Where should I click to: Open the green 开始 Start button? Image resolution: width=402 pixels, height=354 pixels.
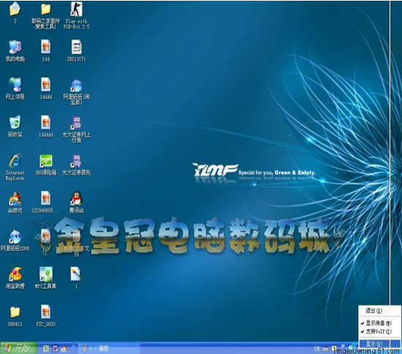[x=18, y=348]
